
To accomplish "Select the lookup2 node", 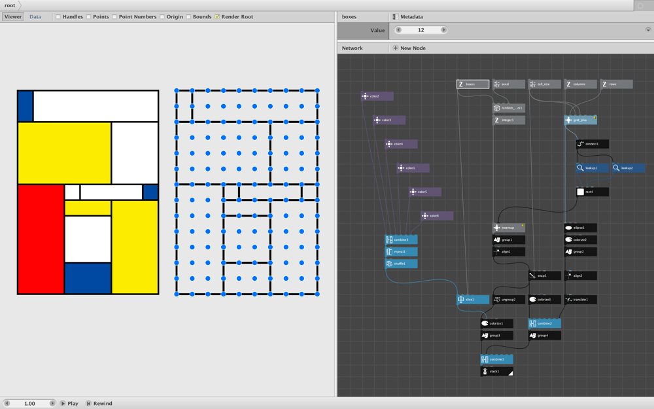I will click(x=628, y=168).
